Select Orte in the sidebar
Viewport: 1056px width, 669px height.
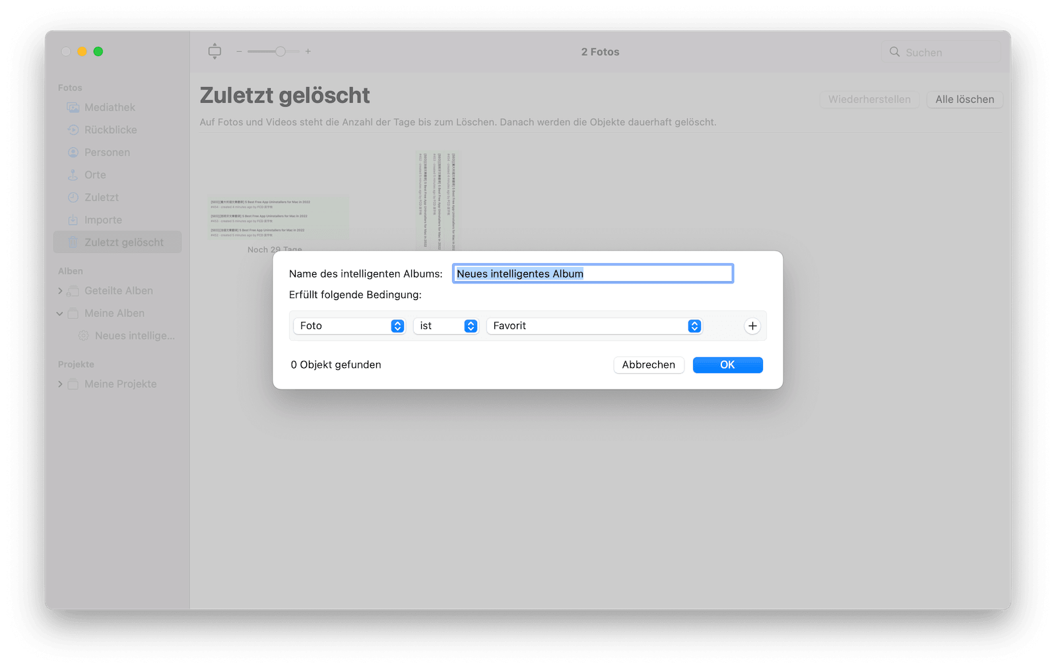tap(117, 175)
